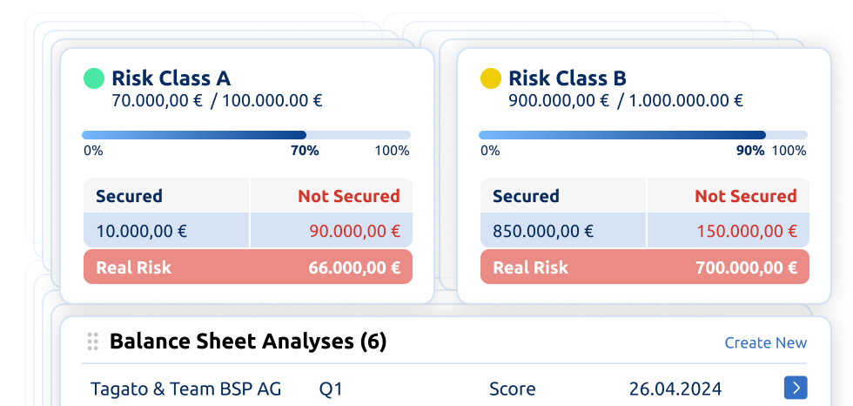Screen dimensions: 853x406
Task: Click the 850.000,00 € secured value
Action: click(543, 232)
